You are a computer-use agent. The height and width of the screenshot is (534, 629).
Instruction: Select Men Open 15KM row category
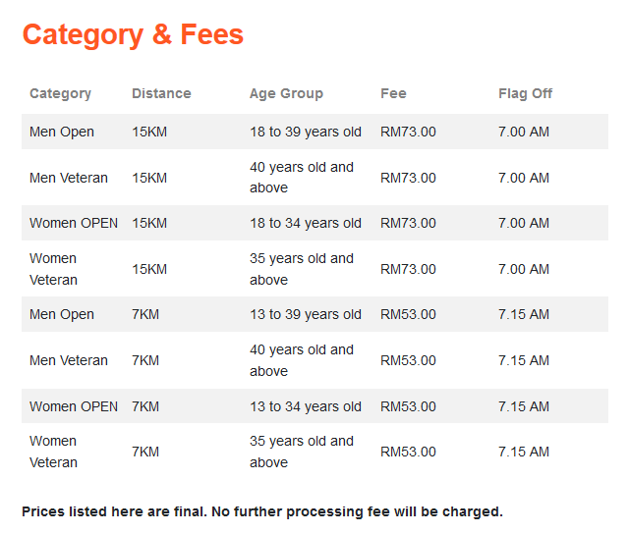click(x=62, y=132)
